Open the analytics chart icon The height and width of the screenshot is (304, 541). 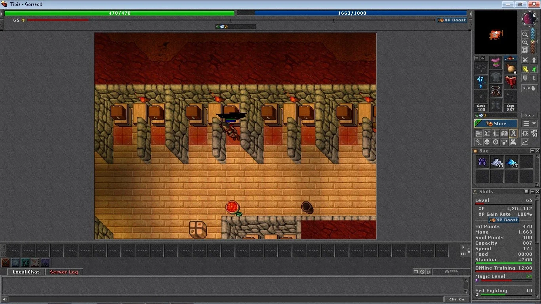pos(525,142)
